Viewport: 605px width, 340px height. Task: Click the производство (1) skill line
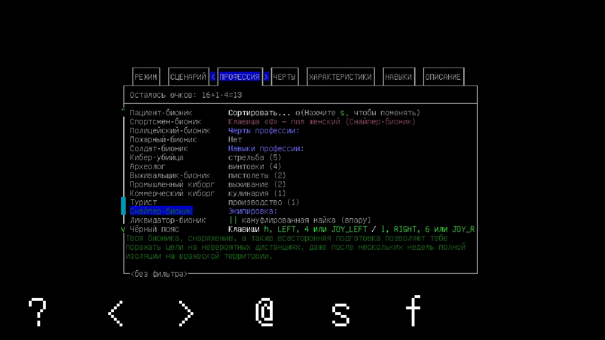264,203
